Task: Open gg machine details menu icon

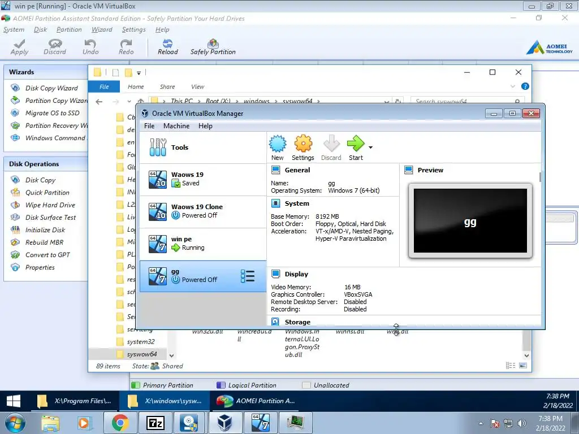Action: [x=248, y=276]
